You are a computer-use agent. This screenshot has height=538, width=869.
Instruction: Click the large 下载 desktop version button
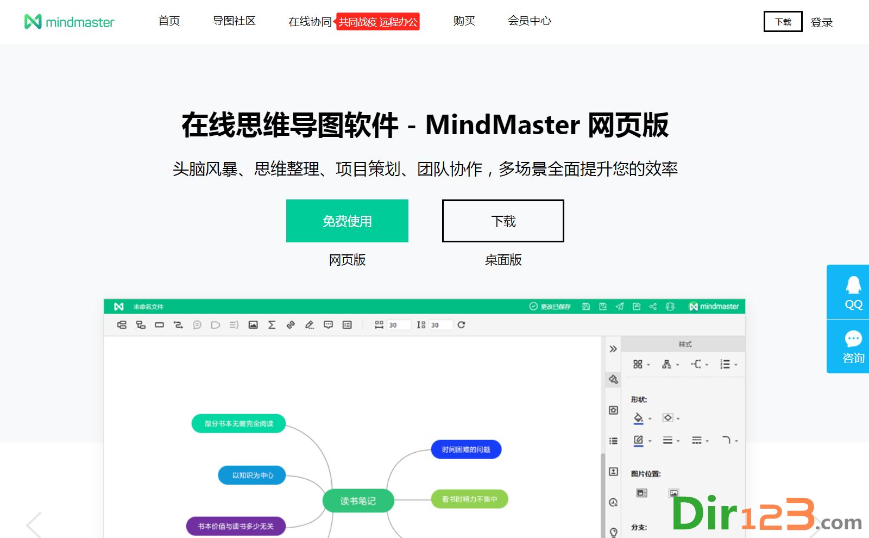click(503, 221)
